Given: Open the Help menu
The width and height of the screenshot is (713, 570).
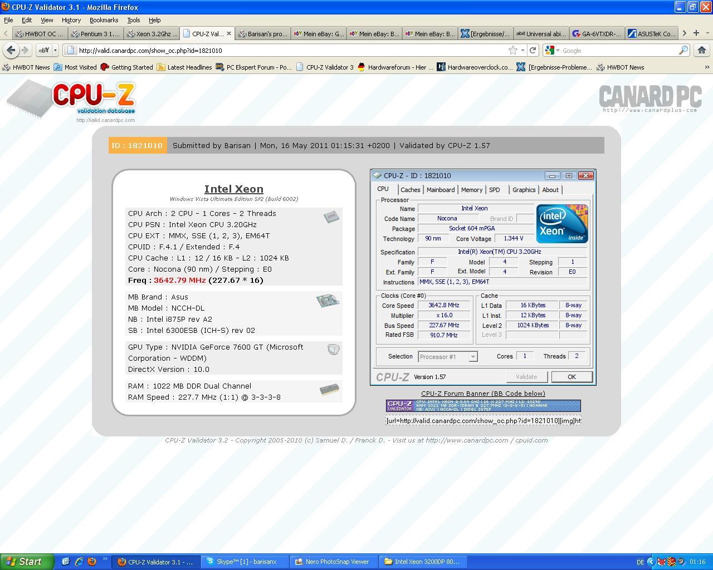Looking at the screenshot, I should point(155,20).
